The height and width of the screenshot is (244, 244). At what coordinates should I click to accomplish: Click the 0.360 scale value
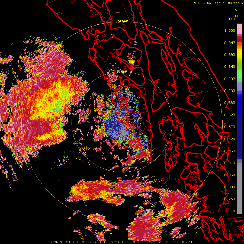[230, 175]
